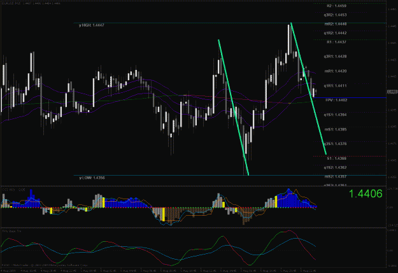Click the 'q1R2: 1.4442' level label
Image resolution: width=398 pixels, height=273 pixels.
(335, 33)
